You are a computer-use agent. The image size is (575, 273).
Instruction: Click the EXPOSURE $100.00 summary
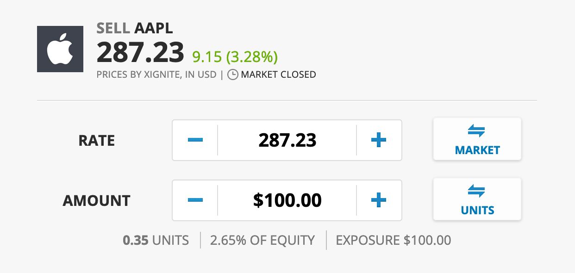(394, 241)
